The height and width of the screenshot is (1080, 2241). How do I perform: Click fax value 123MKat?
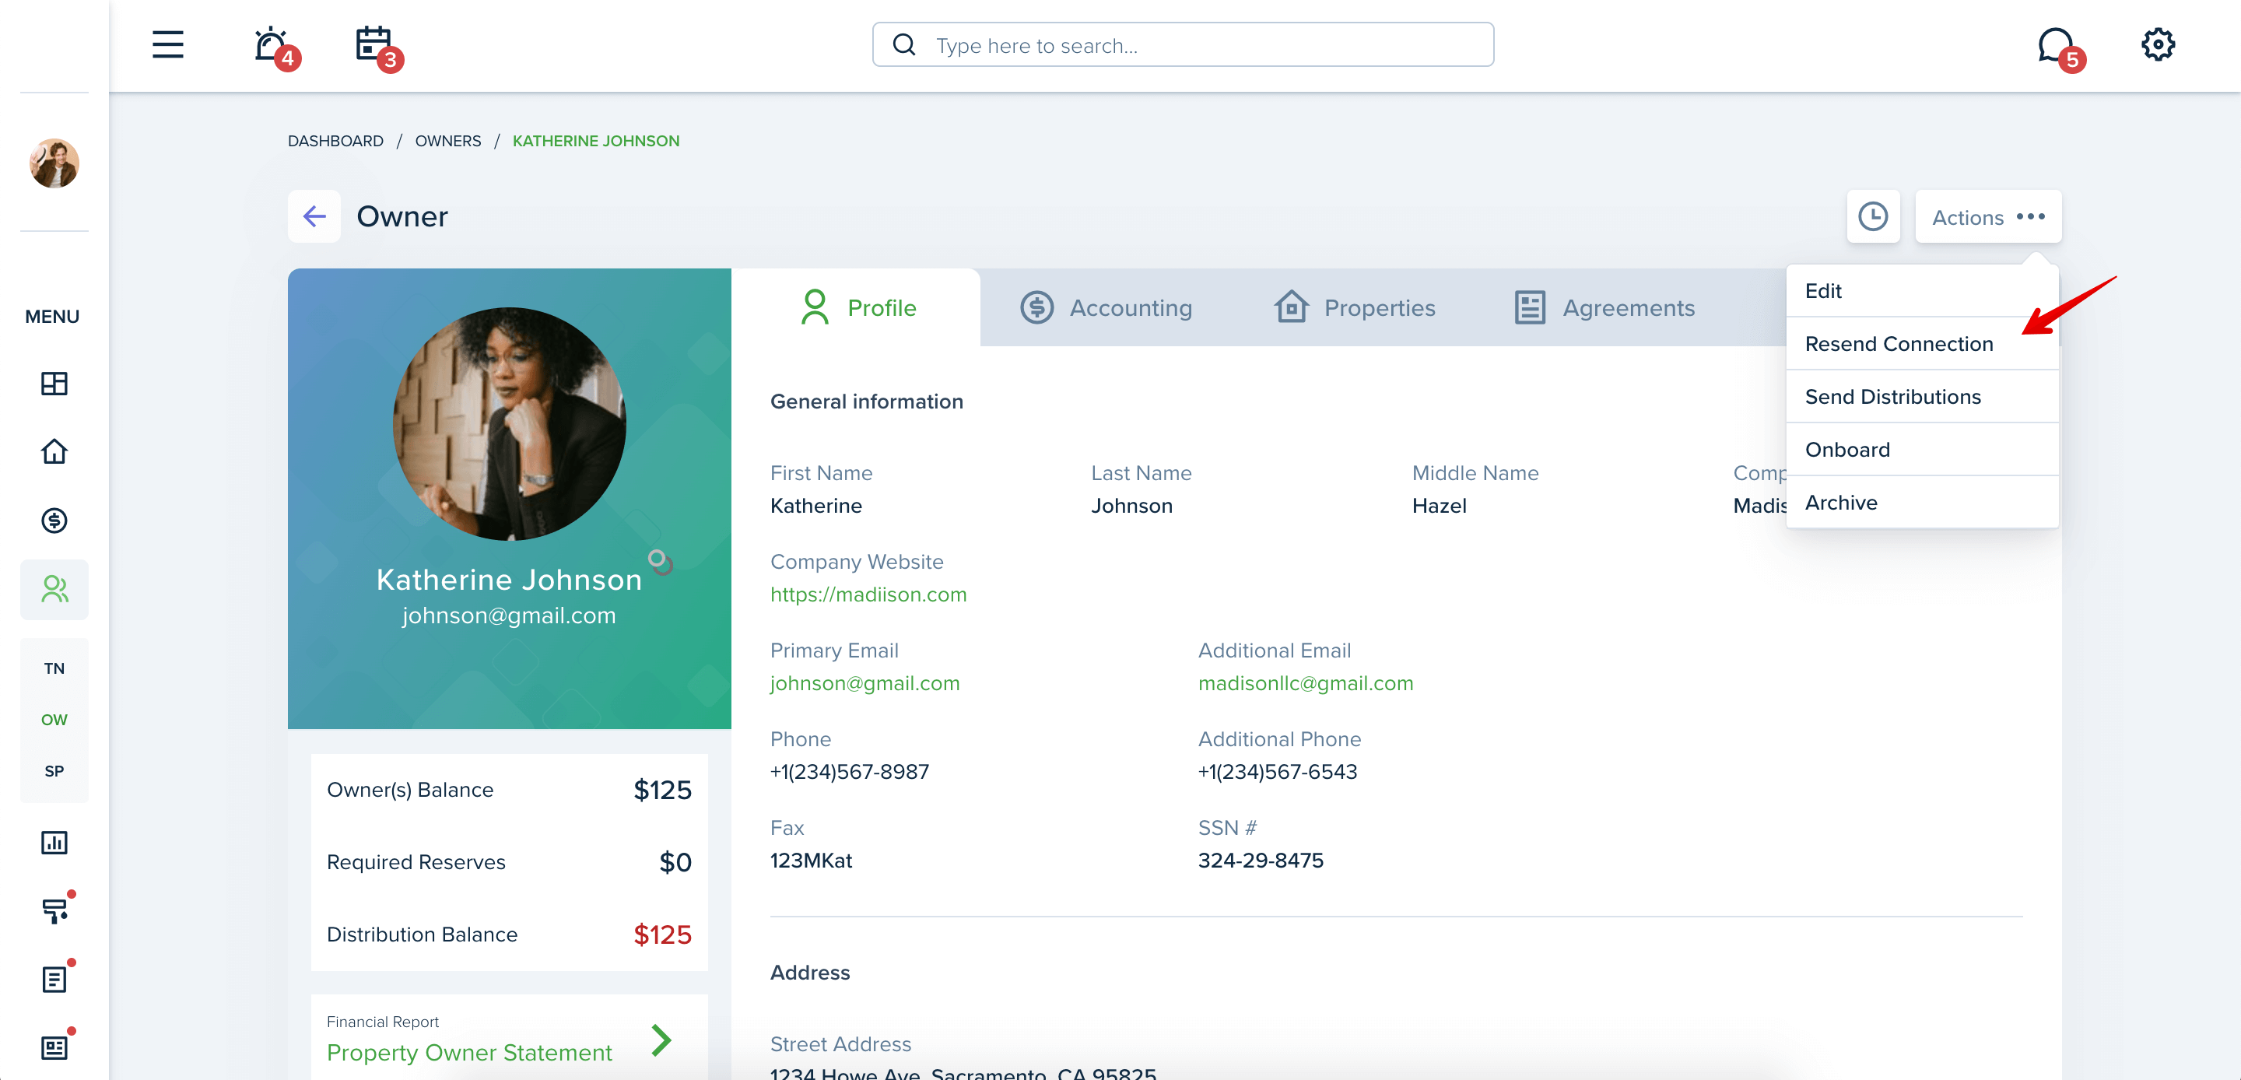pyautogui.click(x=811, y=861)
